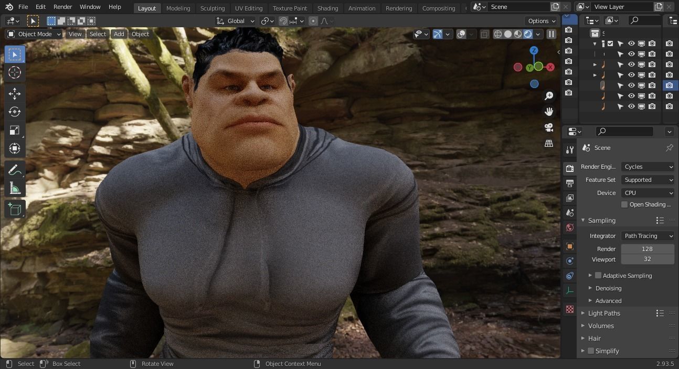This screenshot has height=369, width=679.
Task: Open the Feature Set Supported dropdown
Action: point(648,180)
